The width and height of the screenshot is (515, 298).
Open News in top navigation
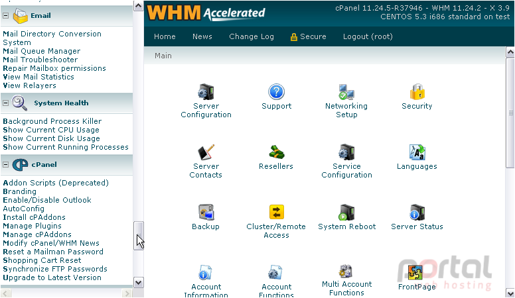(x=202, y=36)
